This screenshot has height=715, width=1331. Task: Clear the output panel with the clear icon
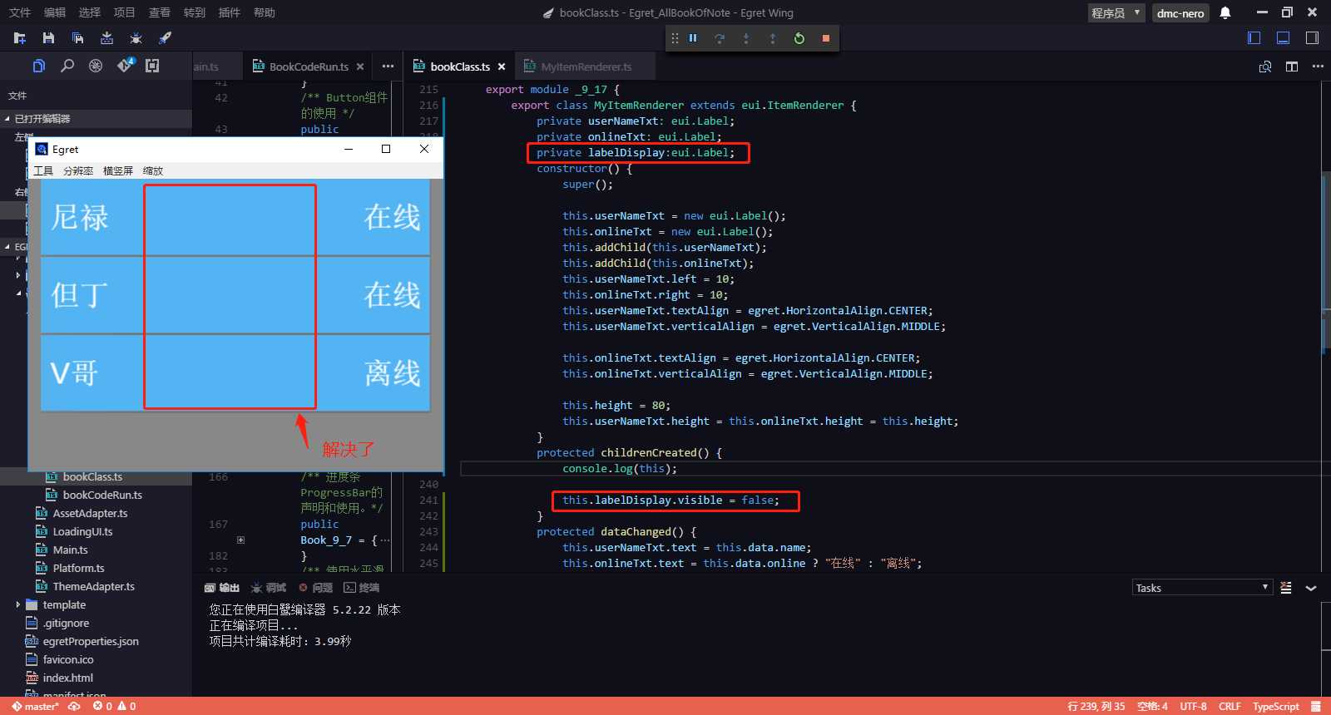1286,588
